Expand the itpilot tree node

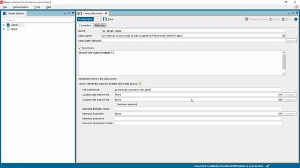point(4,29)
